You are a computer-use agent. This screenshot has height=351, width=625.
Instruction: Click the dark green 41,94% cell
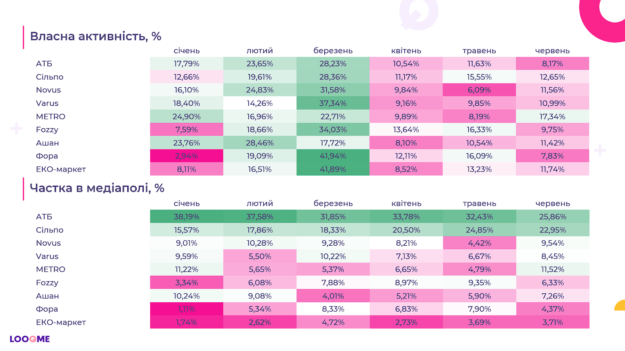pyautogui.click(x=333, y=156)
